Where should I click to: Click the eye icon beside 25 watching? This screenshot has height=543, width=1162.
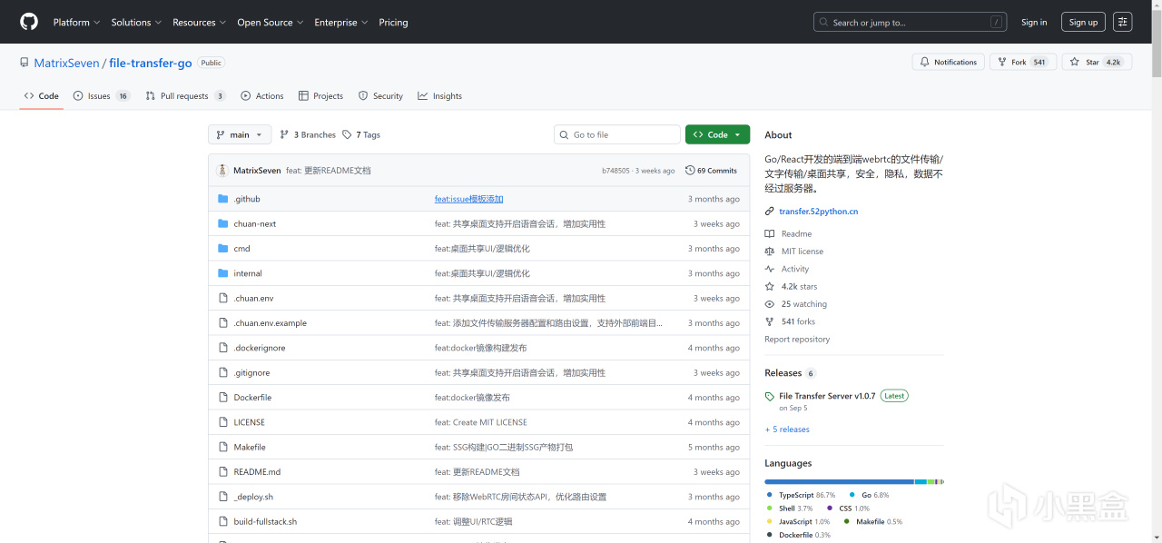[x=770, y=304]
